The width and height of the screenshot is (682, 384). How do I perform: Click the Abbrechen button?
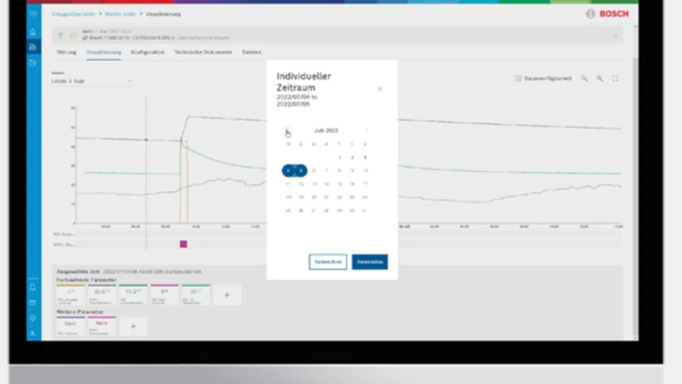pos(328,262)
